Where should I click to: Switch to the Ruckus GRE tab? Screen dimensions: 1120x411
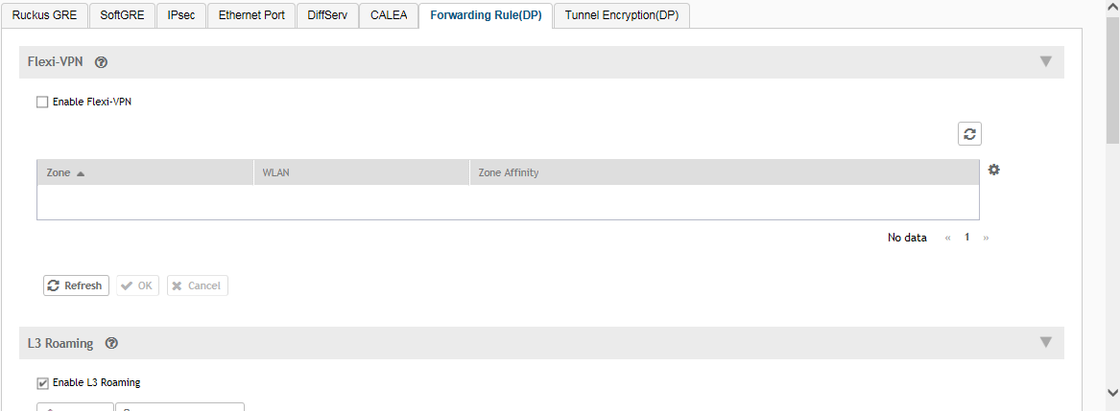click(44, 15)
